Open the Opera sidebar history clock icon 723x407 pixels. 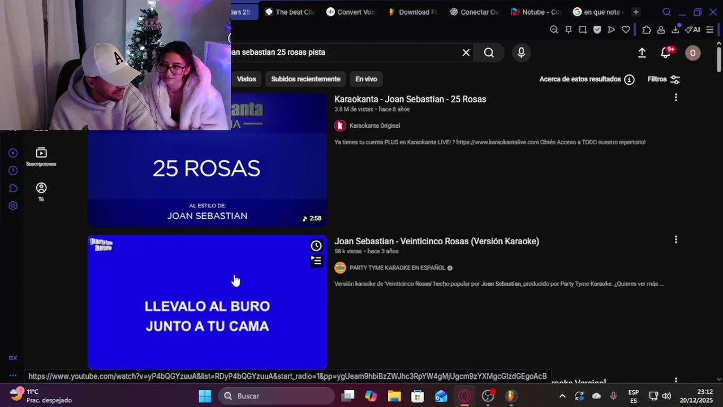tap(13, 171)
